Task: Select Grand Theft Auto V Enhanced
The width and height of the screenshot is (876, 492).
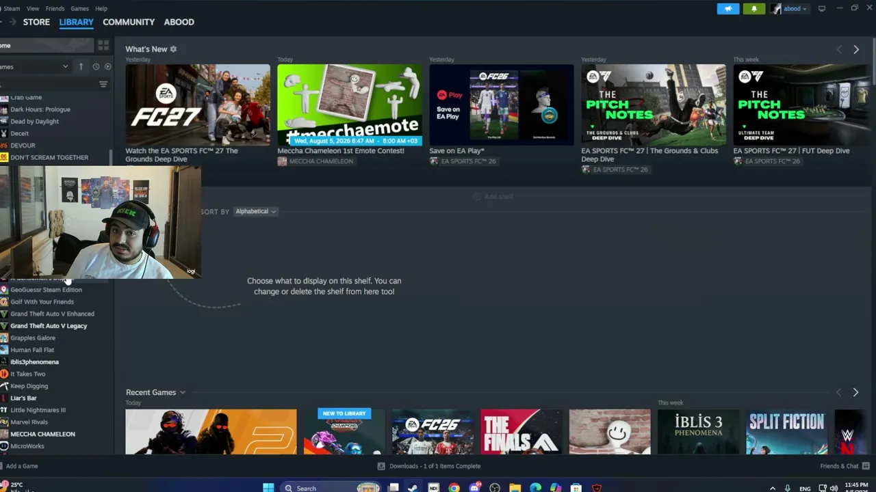Action: pos(52,314)
